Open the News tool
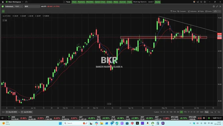Image resolution: width=223 pixels, height=126 pixels. (116, 2)
